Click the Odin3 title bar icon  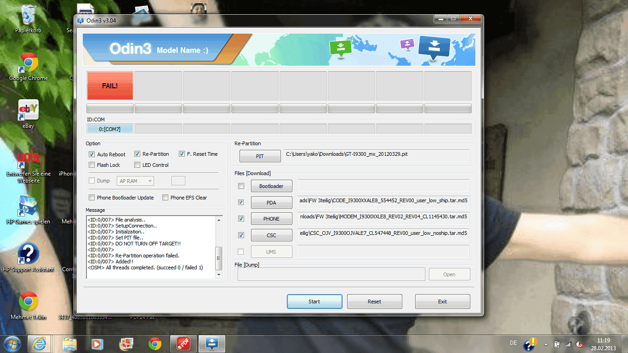coord(80,20)
